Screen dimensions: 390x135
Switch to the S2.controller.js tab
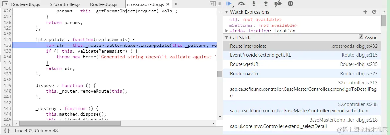(65, 4)
